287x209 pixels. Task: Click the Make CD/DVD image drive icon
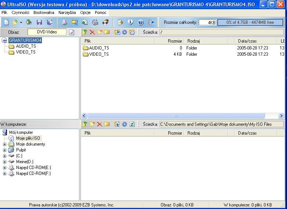pyautogui.click(x=64, y=22)
